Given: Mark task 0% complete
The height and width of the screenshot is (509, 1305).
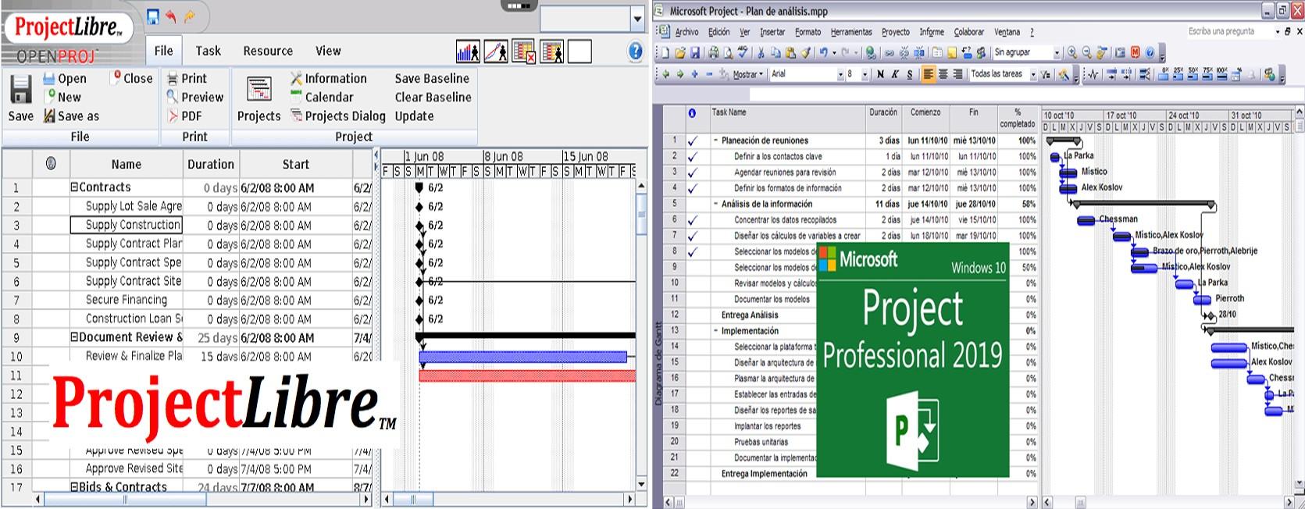Looking at the screenshot, I should pyautogui.click(x=1164, y=74).
